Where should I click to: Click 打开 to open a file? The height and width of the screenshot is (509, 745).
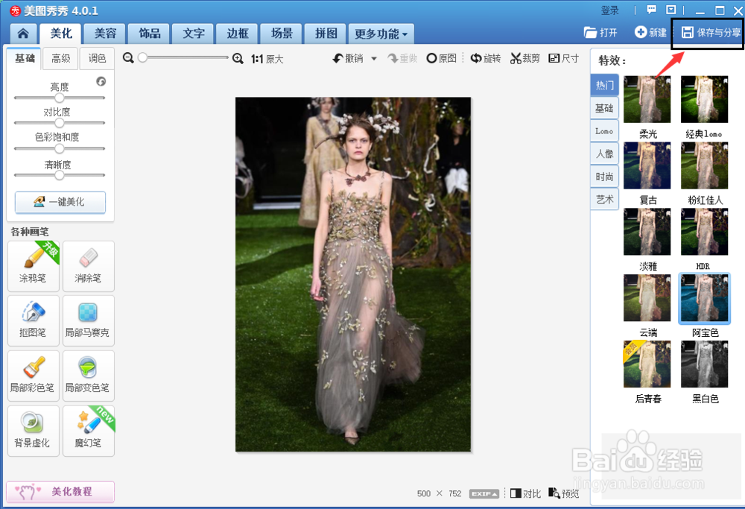600,32
